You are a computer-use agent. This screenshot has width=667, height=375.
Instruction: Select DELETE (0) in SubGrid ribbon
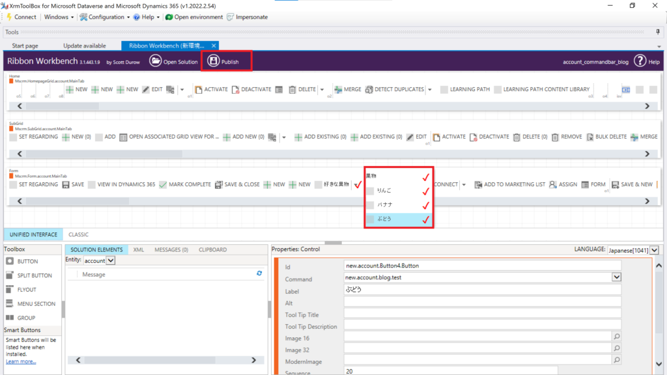click(530, 137)
